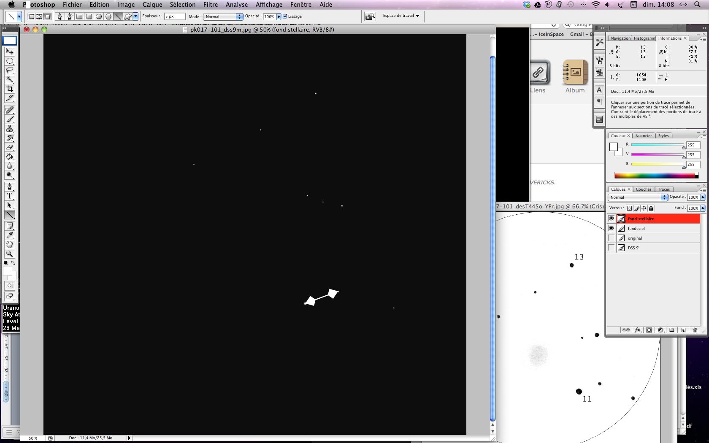709x443 pixels.
Task: Show the original layer
Action: [x=611, y=238]
